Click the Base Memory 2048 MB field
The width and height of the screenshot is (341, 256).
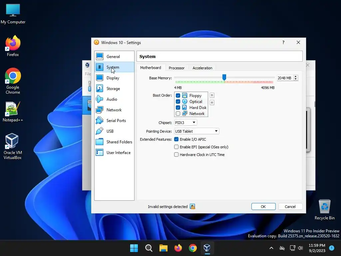click(x=285, y=78)
